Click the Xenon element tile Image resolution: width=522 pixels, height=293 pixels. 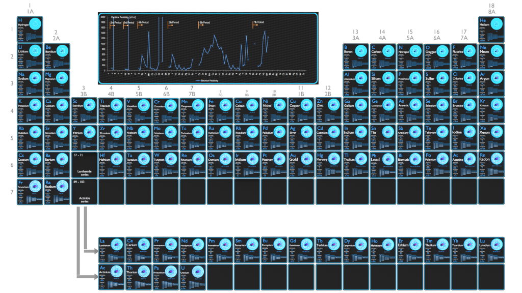tap(491, 137)
